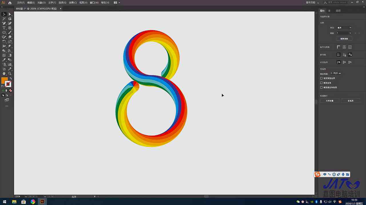The image size is (366, 205).
Task: Select the Blend tool
Action: pyautogui.click(x=10, y=60)
